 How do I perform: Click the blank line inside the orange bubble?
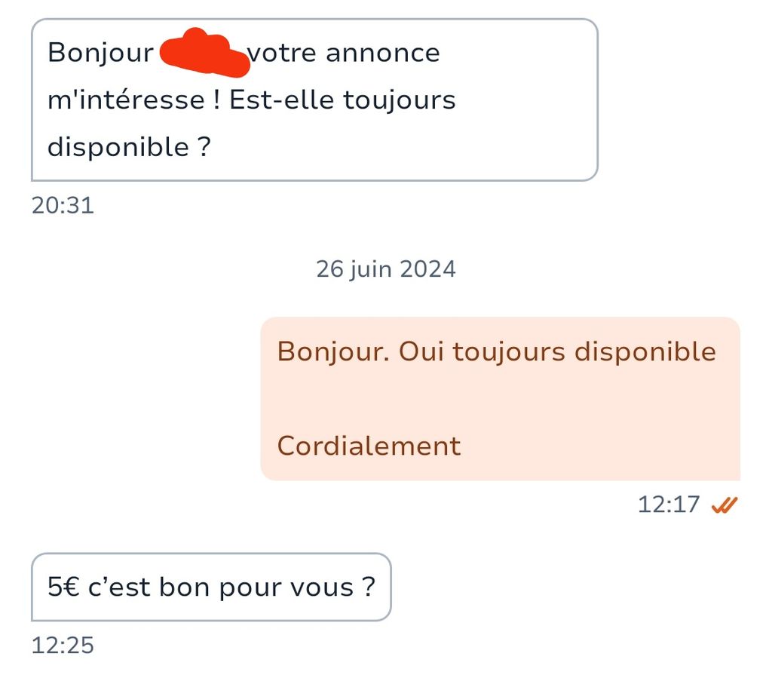click(501, 399)
